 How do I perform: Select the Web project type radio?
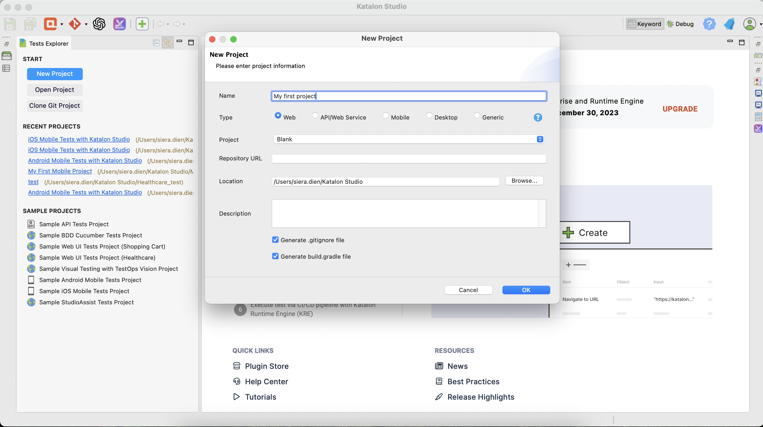[x=278, y=115]
